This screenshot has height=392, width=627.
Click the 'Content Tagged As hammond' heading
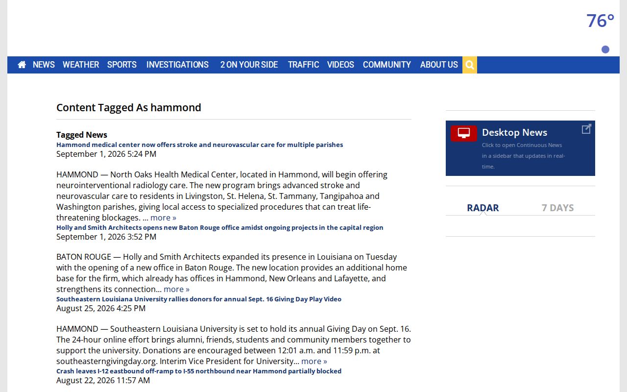(129, 108)
